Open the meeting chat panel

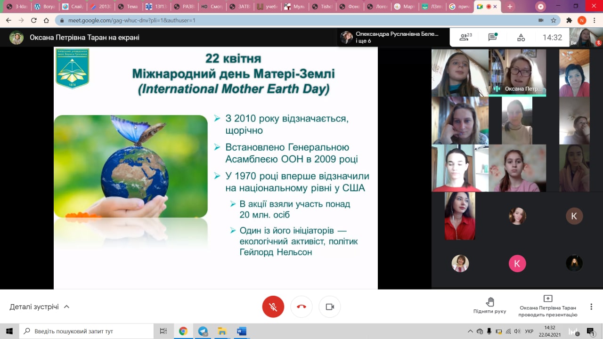[493, 37]
